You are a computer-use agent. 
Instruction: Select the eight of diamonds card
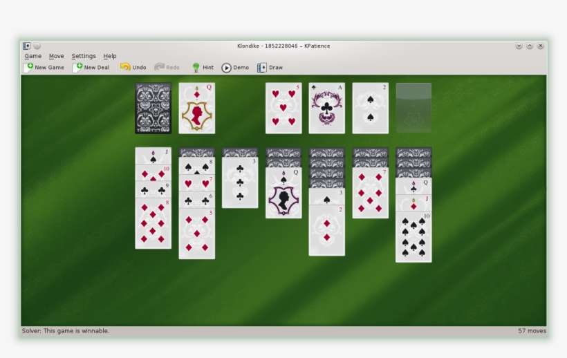tap(154, 223)
